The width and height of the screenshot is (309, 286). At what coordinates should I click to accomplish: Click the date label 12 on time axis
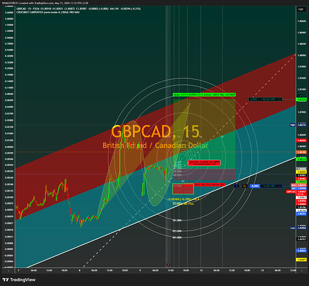pos(201,271)
